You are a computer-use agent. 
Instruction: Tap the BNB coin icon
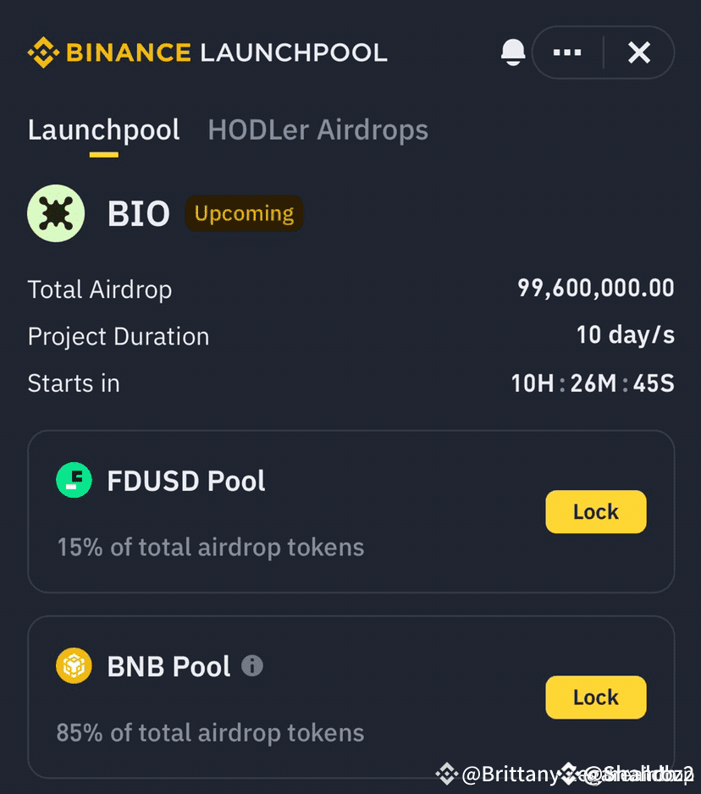click(74, 665)
